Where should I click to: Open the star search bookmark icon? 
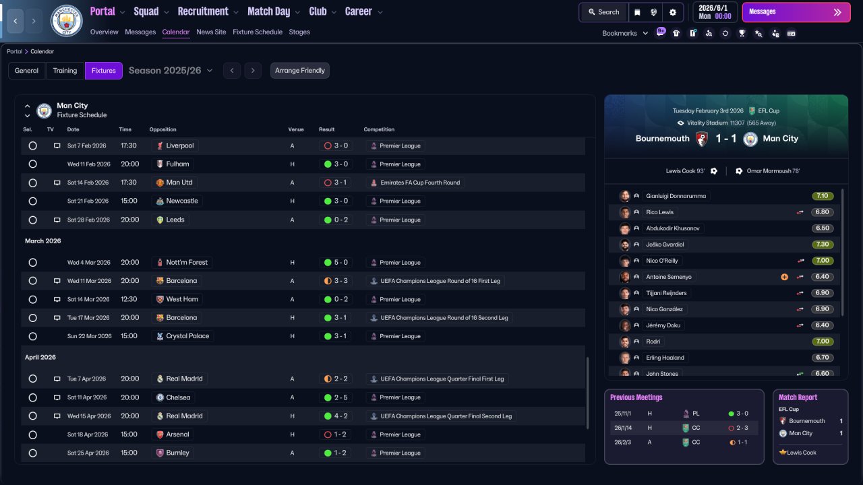point(758,33)
